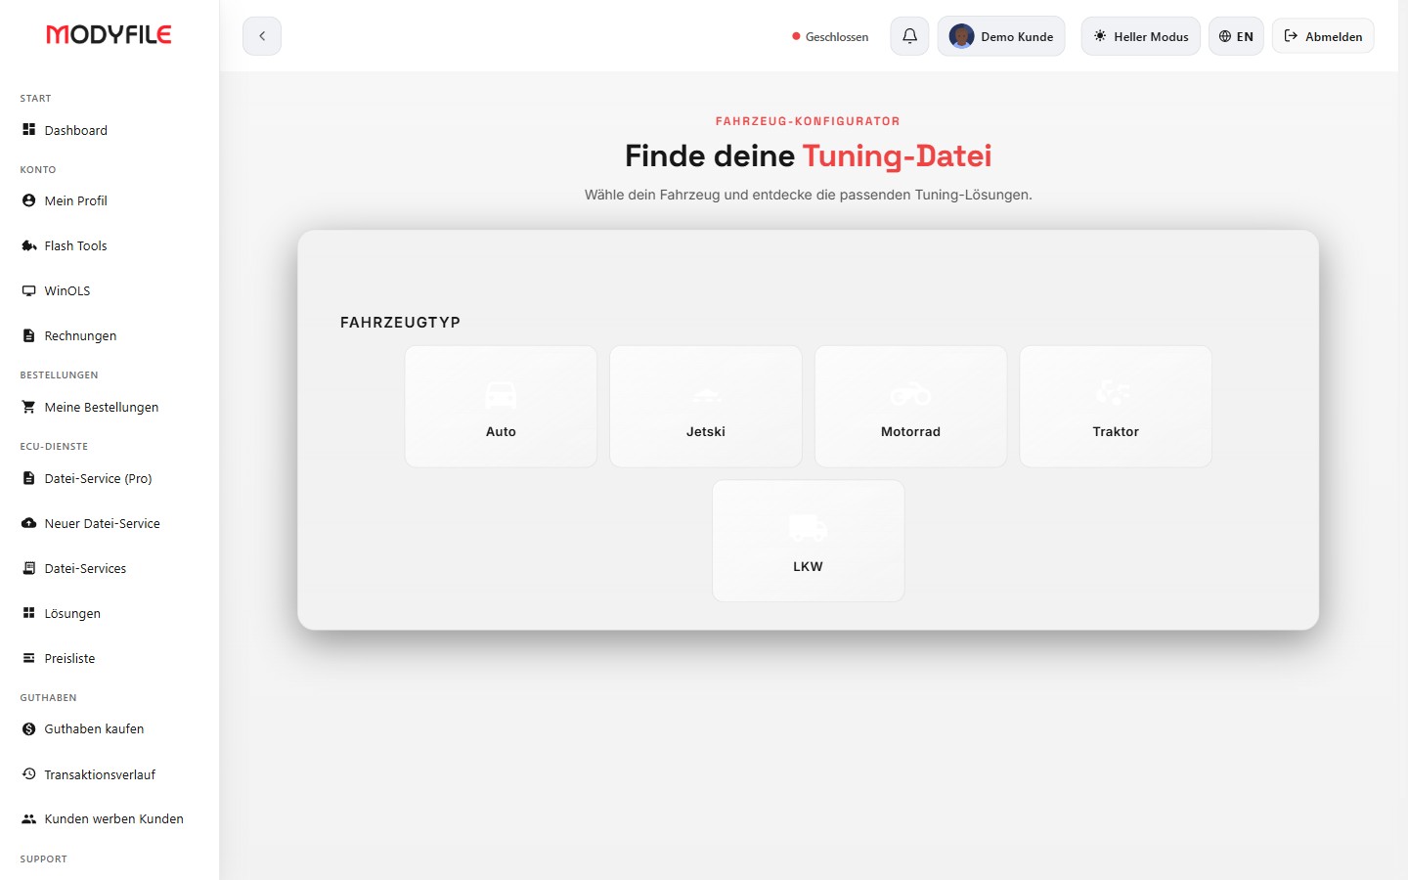Go to the Mein Profil page
The width and height of the screenshot is (1408, 880).
pyautogui.click(x=76, y=200)
